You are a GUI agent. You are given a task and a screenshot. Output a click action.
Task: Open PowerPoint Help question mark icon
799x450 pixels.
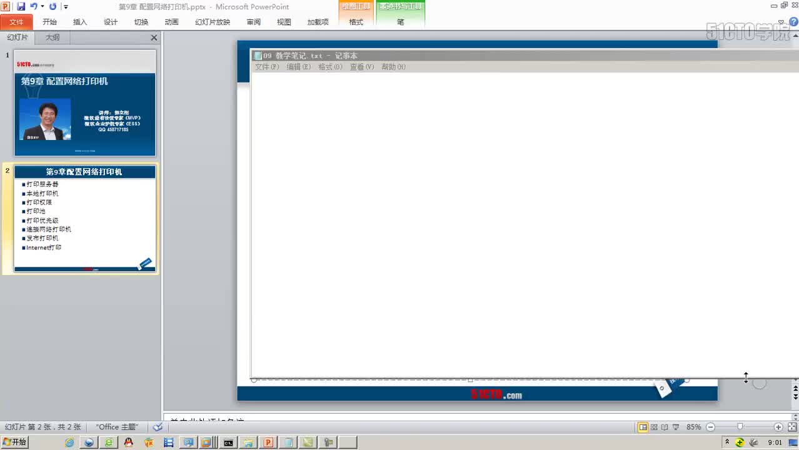(793, 22)
